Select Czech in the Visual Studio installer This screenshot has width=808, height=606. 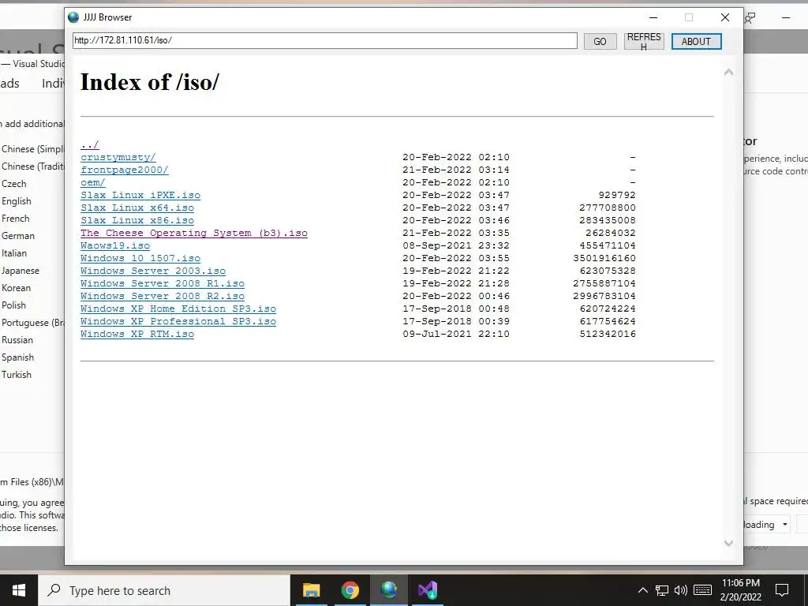[14, 184]
